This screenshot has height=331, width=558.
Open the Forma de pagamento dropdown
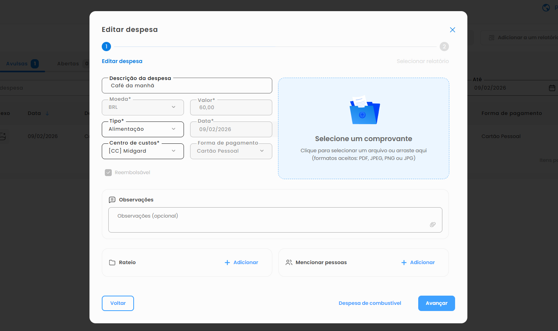click(231, 151)
